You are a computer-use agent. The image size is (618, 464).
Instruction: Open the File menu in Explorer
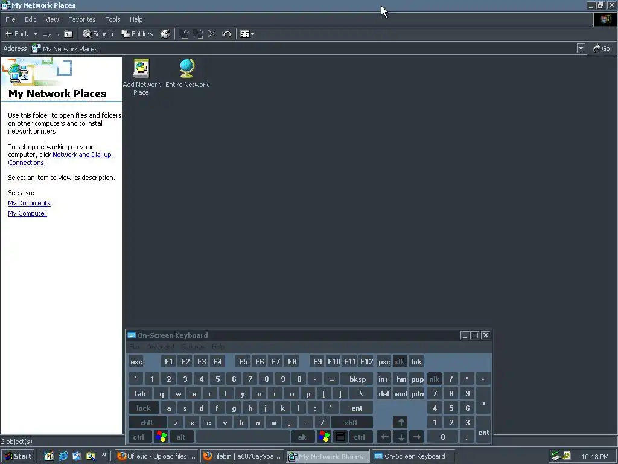11,19
